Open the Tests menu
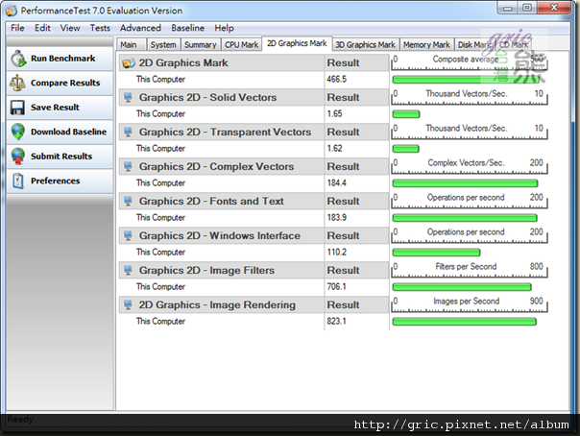Image resolution: width=580 pixels, height=436 pixels. click(x=100, y=28)
